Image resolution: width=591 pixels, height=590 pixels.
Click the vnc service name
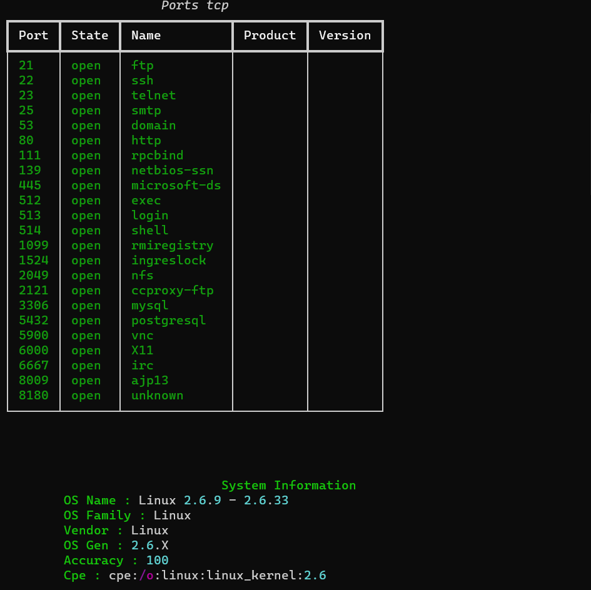[x=143, y=336]
